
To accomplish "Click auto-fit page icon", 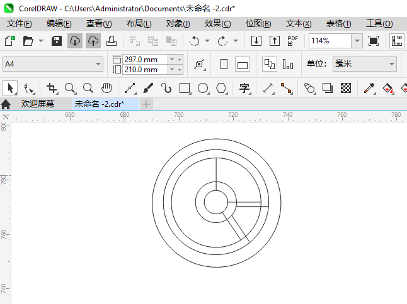I will [x=200, y=64].
